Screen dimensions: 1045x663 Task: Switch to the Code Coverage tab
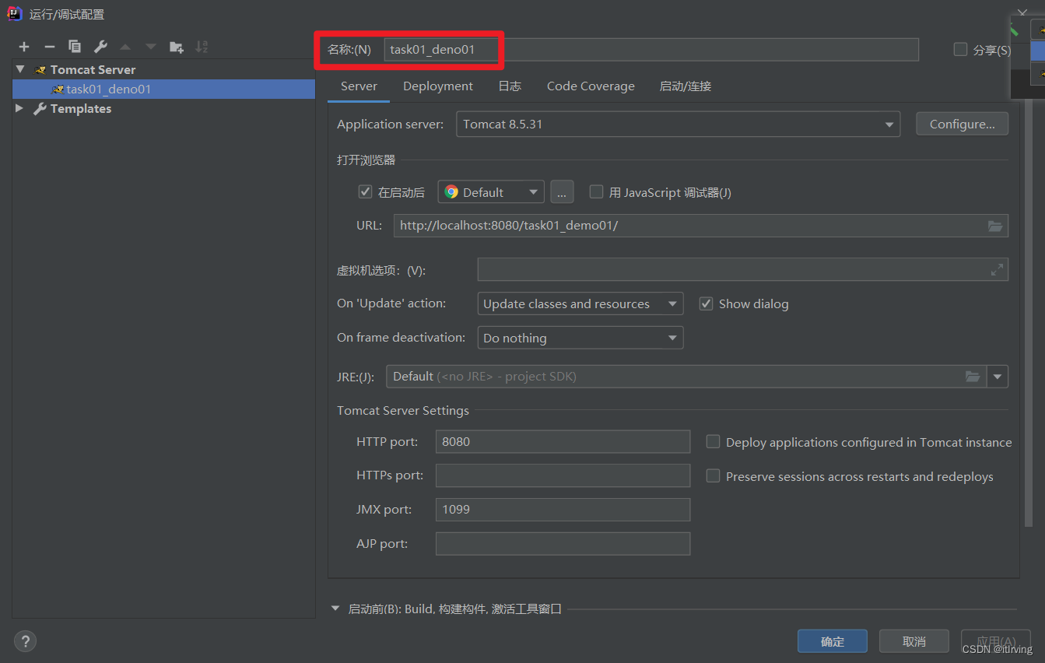(x=591, y=86)
